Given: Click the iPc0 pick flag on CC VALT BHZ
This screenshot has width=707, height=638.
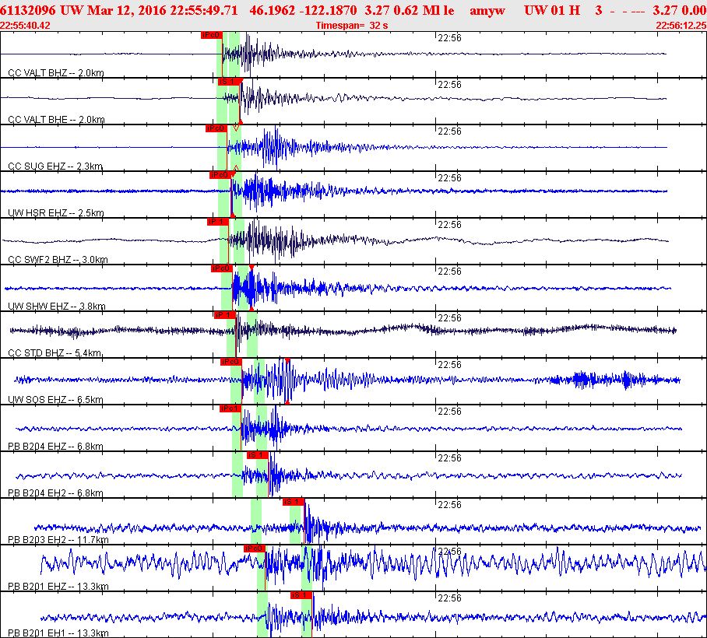Looking at the screenshot, I should [210, 35].
